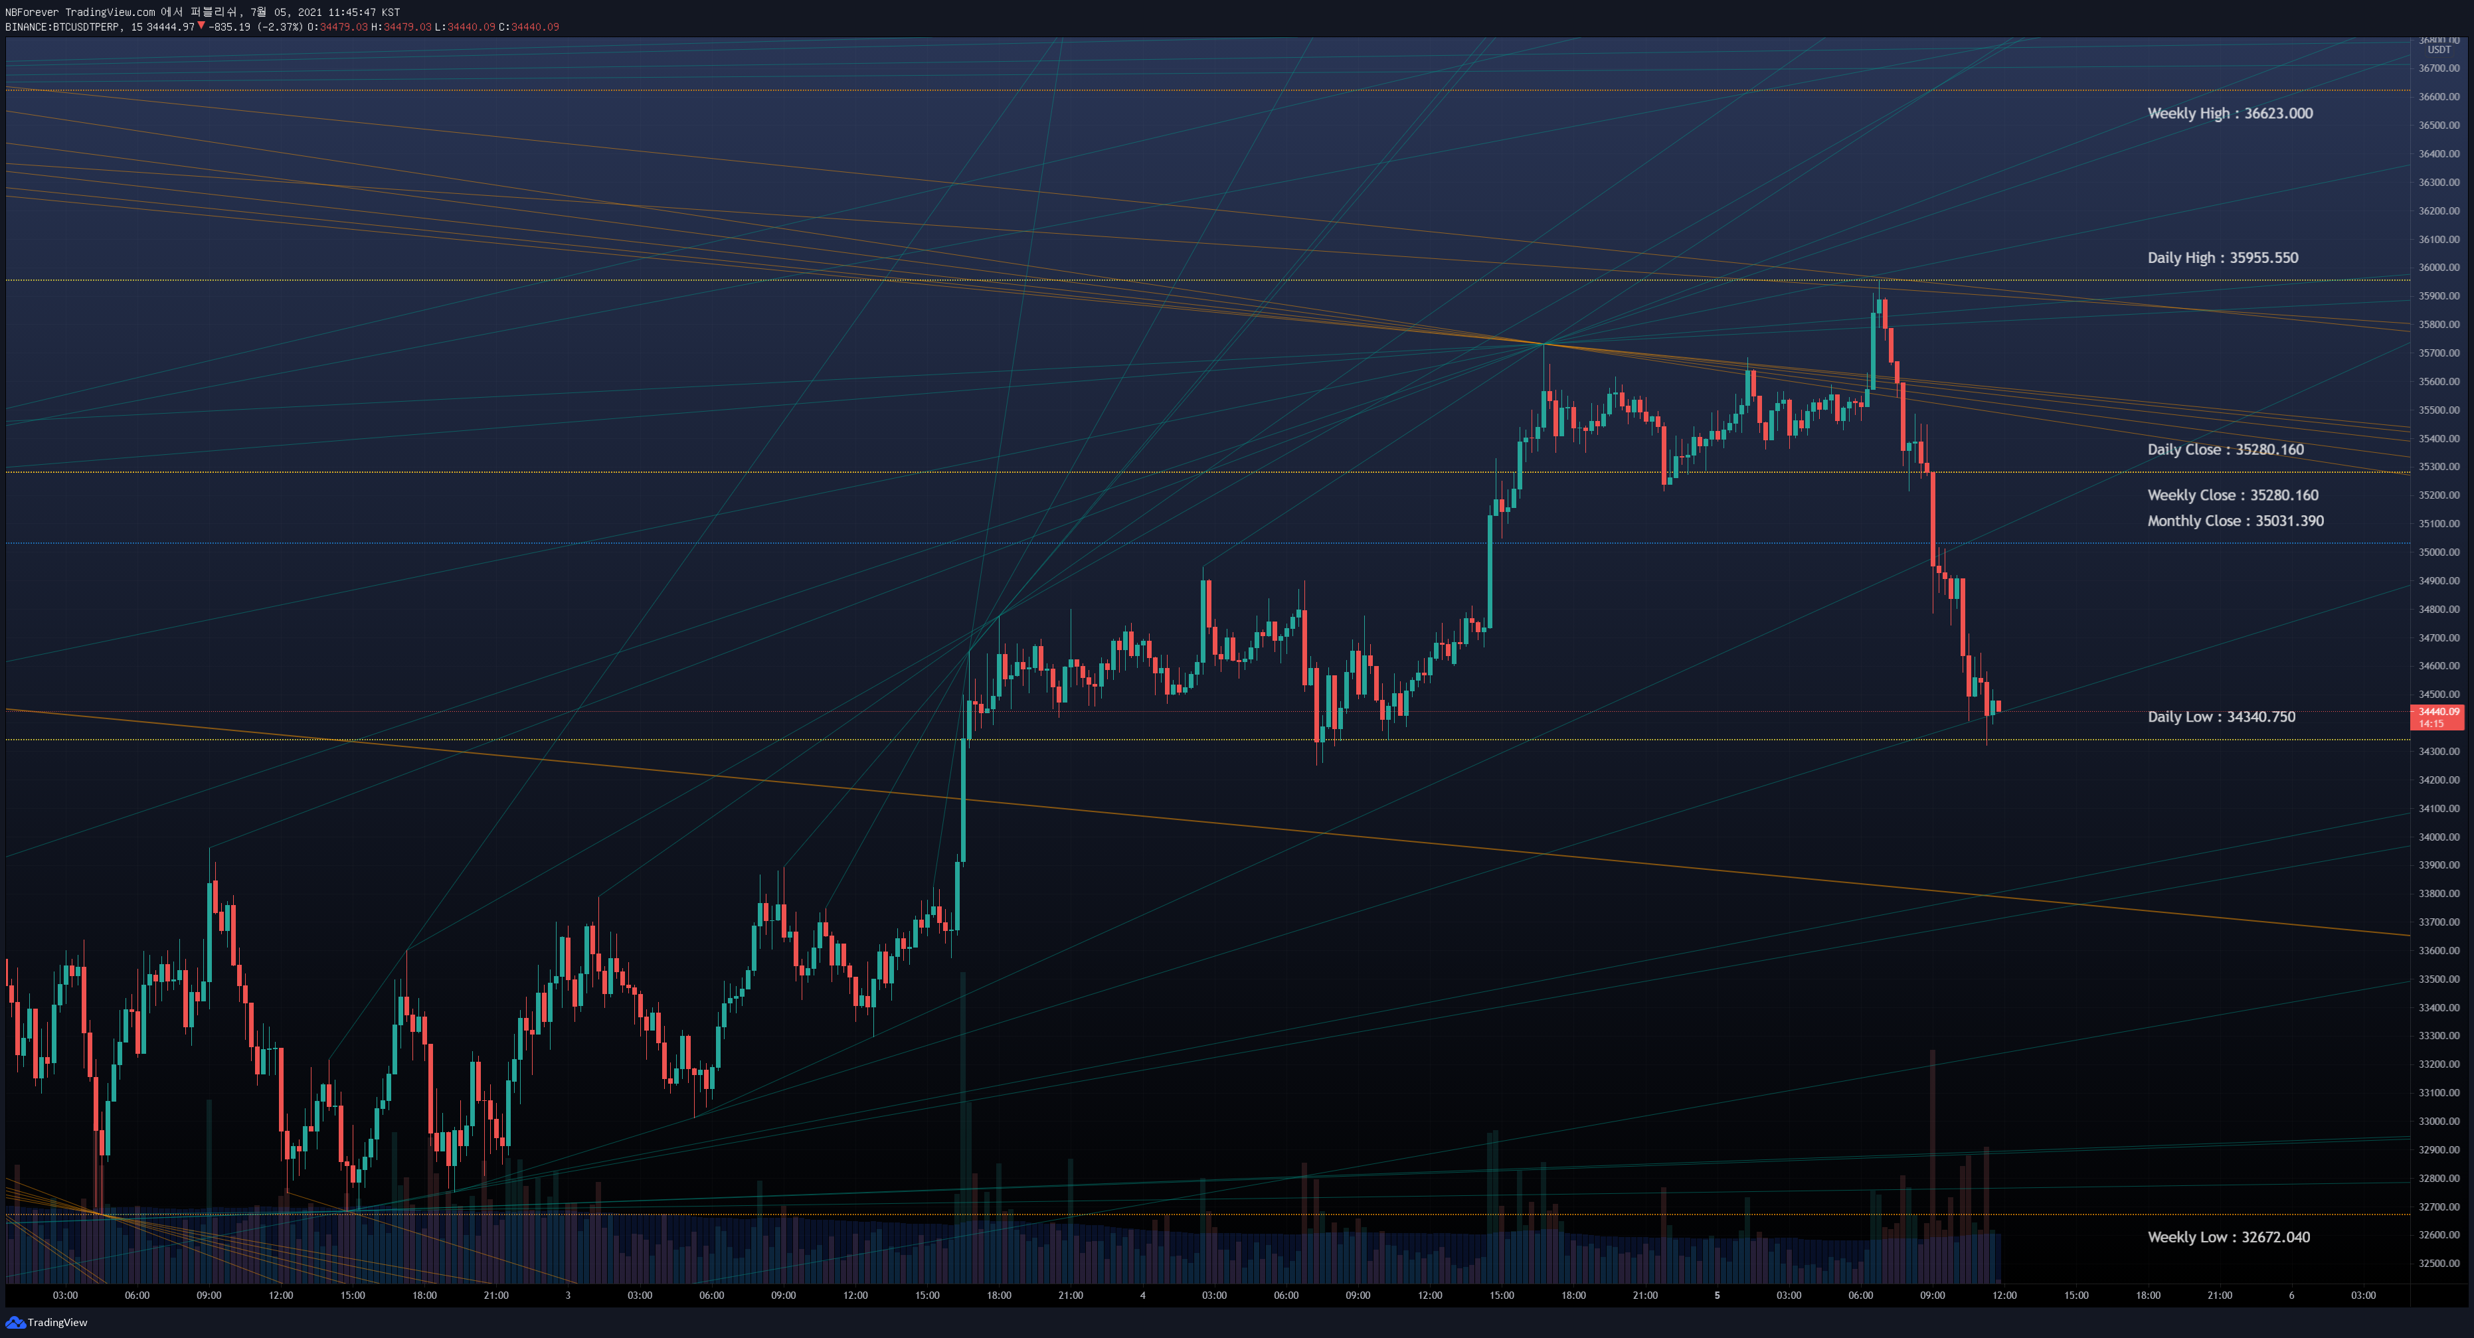This screenshot has height=1338, width=2474.
Task: Click 32500.00 on the price axis
Action: 2438,1263
